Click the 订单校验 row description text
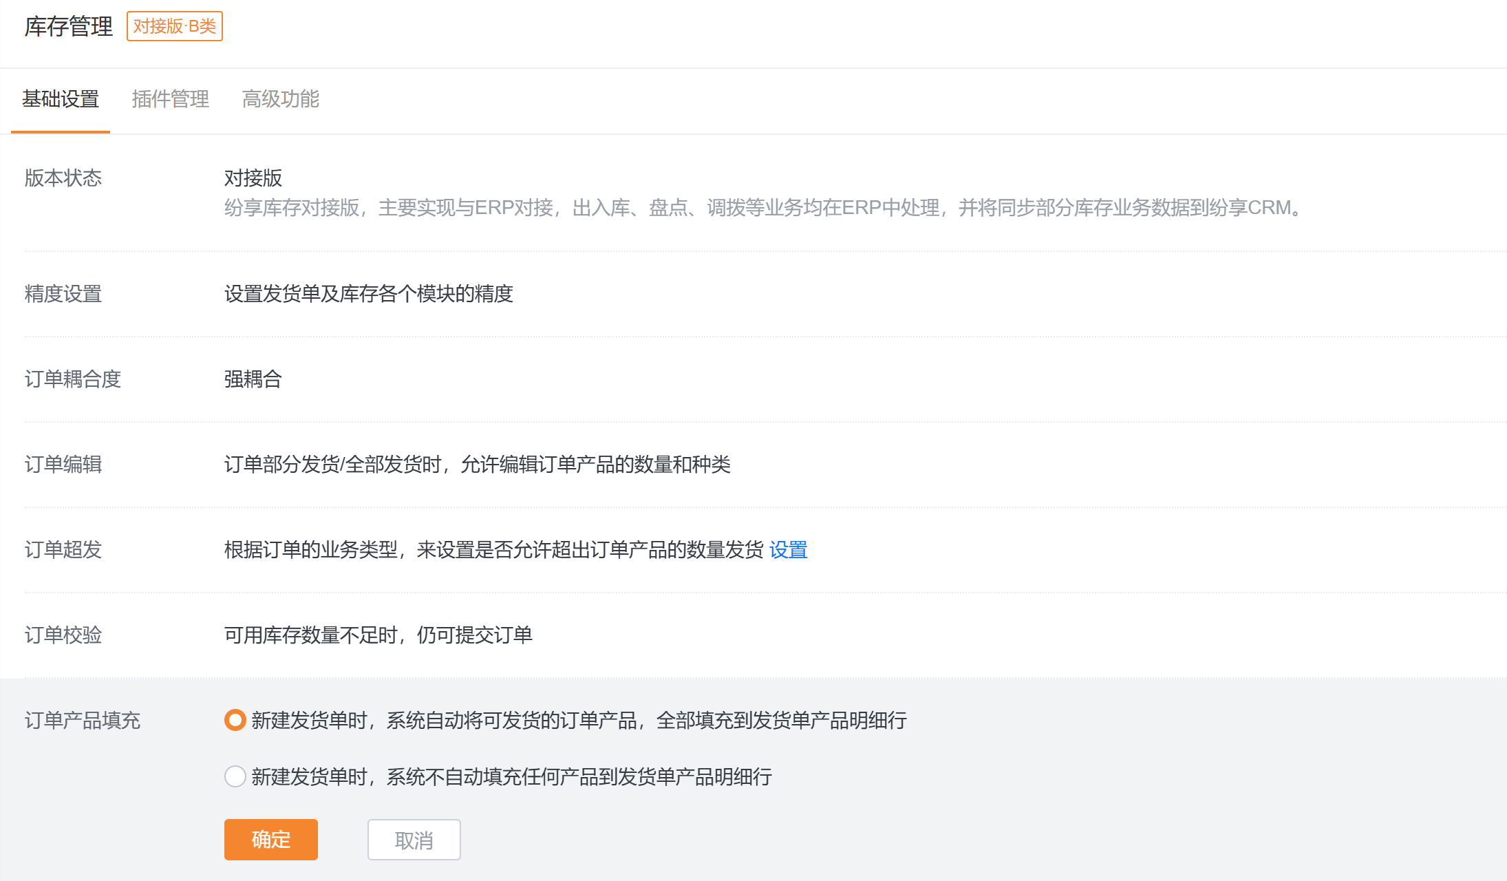This screenshot has width=1507, height=881. [378, 635]
